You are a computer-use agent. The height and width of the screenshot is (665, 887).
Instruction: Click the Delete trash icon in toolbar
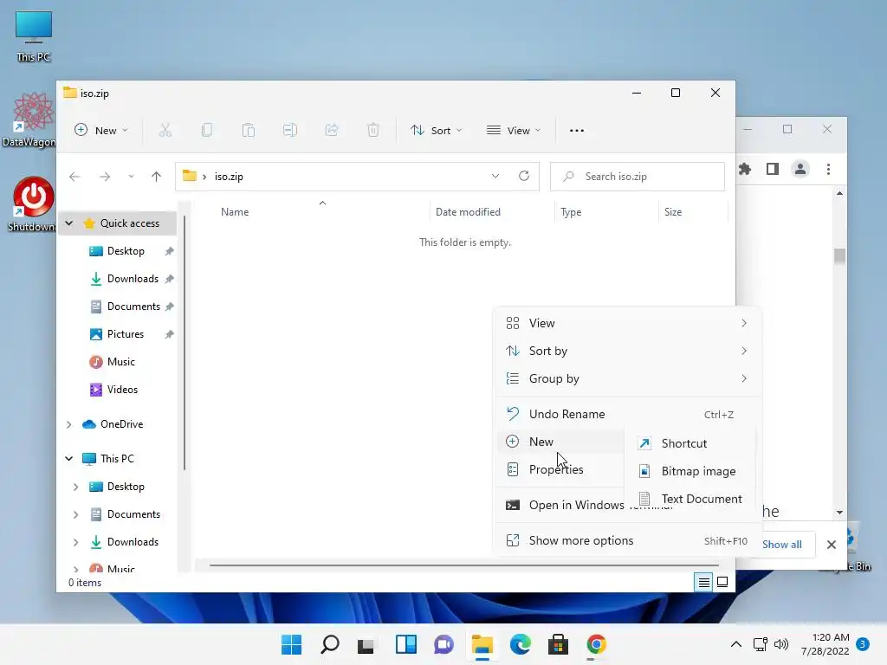pyautogui.click(x=373, y=131)
